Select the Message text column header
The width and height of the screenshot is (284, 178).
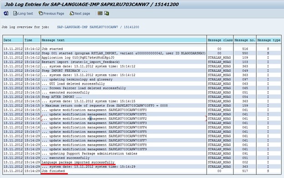click(x=124, y=40)
